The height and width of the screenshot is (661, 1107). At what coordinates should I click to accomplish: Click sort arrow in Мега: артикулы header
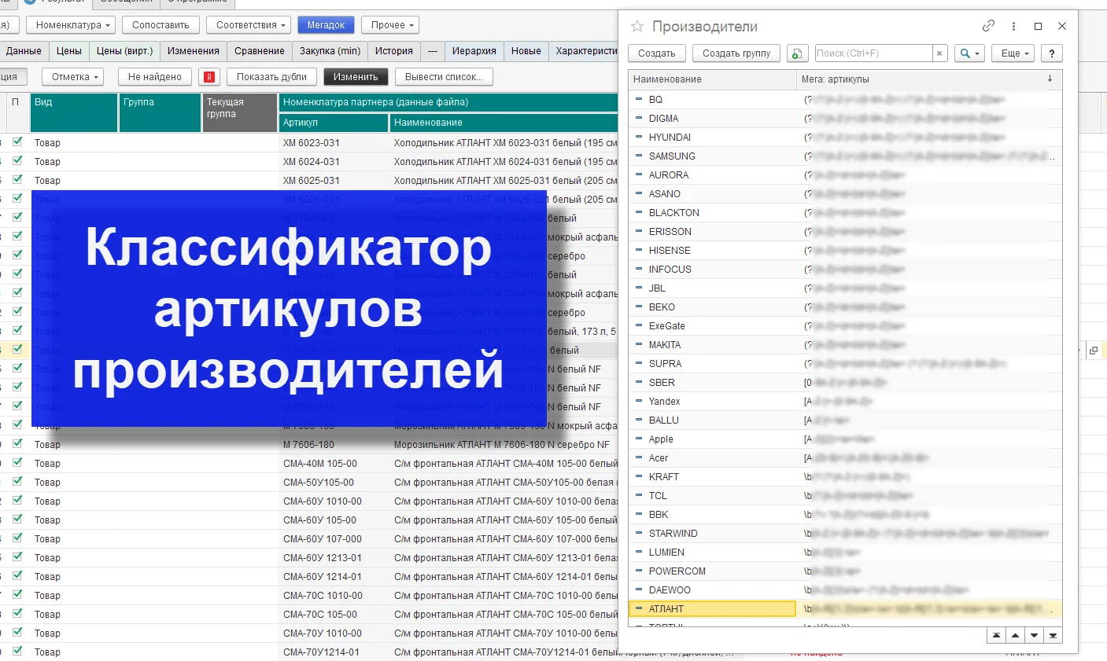(1050, 79)
